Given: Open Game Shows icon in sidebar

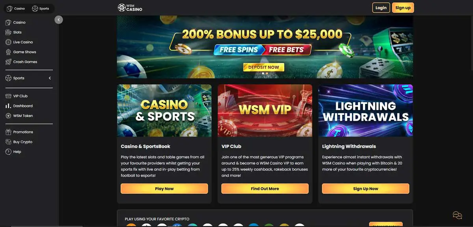Looking at the screenshot, I should click(8, 52).
